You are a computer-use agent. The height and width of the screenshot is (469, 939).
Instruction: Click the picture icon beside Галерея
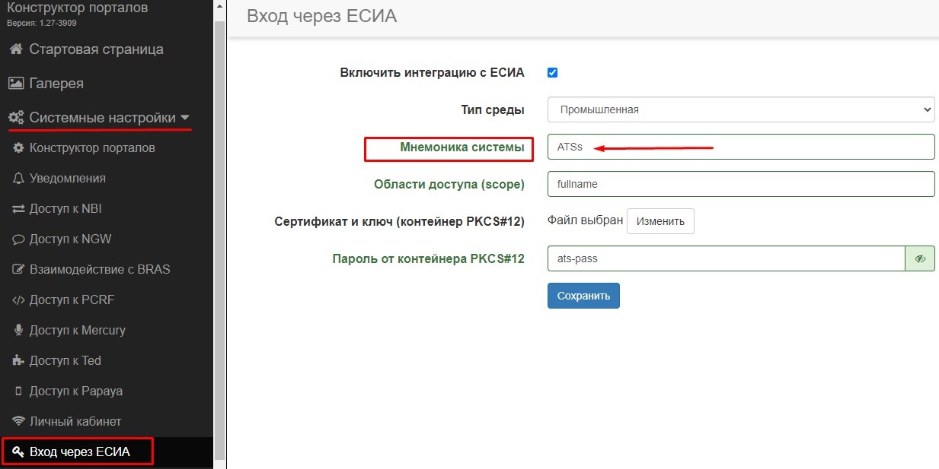(x=15, y=84)
